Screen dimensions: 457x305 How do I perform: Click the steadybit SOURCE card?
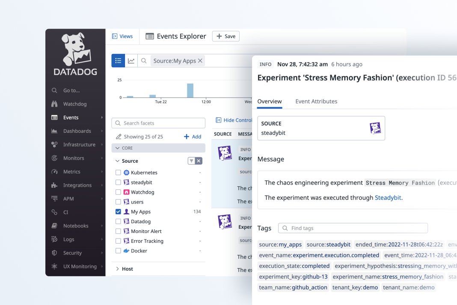[321, 128]
